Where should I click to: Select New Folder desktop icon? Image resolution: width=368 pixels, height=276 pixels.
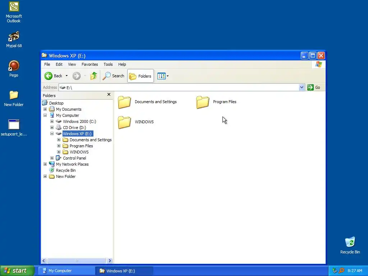pos(14,98)
